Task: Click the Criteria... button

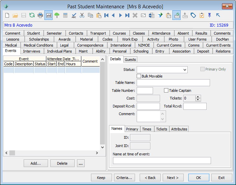Action: tap(124, 178)
